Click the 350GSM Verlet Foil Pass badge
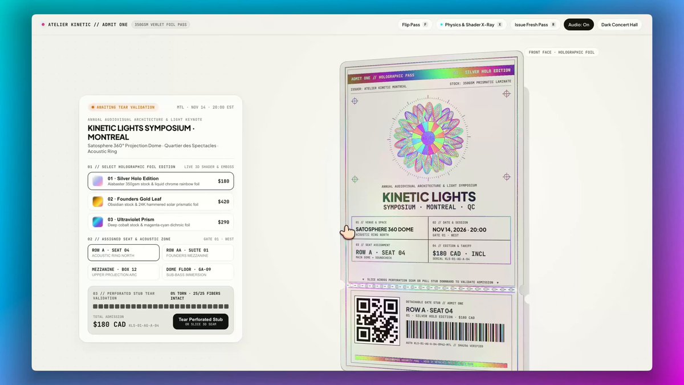This screenshot has height=385, width=684. (x=161, y=25)
